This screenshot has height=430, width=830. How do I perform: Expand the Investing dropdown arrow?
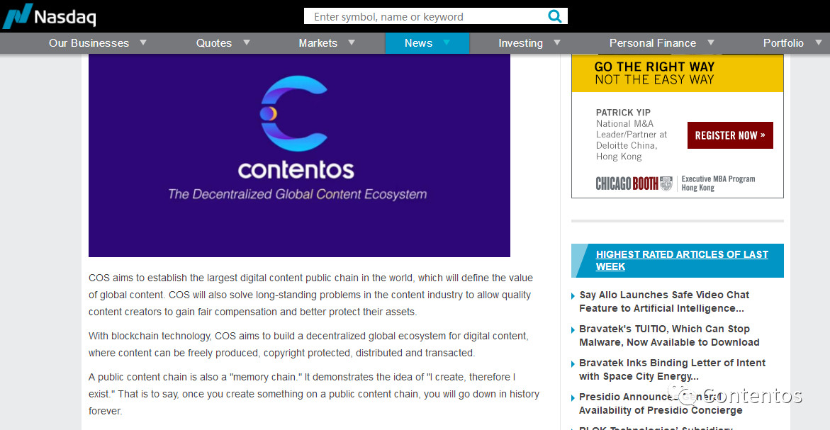tap(557, 43)
